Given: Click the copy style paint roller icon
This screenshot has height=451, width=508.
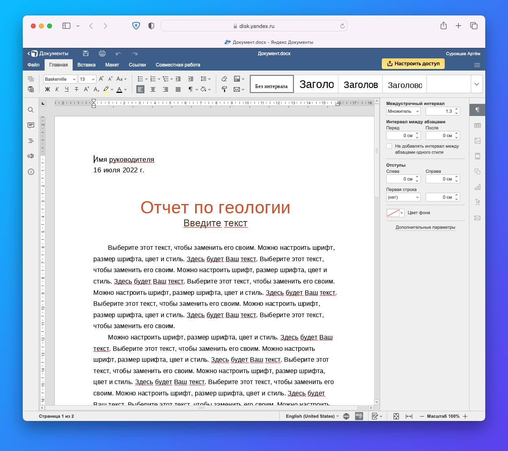Looking at the screenshot, I should point(224,89).
